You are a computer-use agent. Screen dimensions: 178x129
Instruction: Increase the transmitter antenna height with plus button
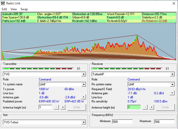[x=63, y=107]
